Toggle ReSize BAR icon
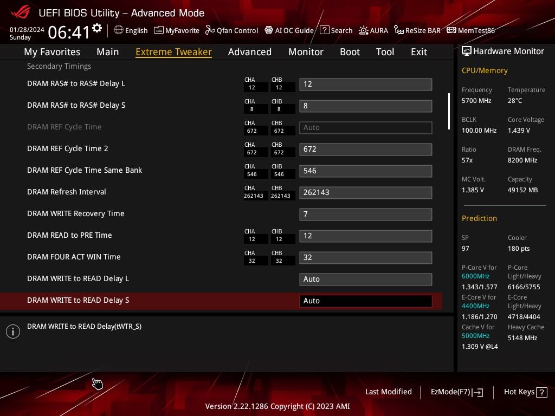Viewport: 555px width, 416px height. tap(399, 30)
